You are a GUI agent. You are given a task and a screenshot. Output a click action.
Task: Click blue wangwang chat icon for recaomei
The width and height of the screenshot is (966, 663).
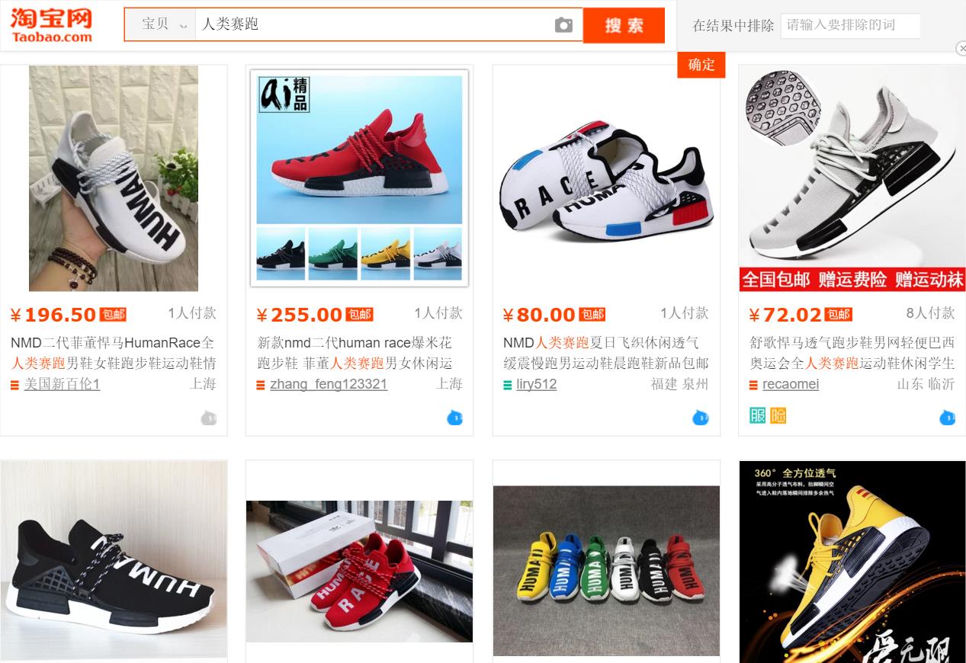(x=947, y=418)
